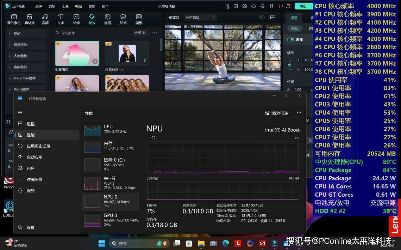Open the 贴纸 (Stickers) tool icon

point(123,19)
